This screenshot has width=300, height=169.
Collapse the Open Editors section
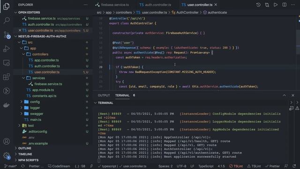[29, 13]
